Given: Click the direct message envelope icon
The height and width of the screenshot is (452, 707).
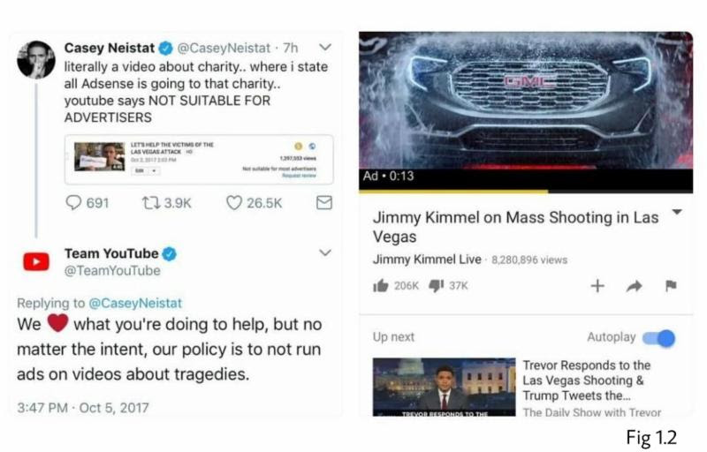Looking at the screenshot, I should click(324, 202).
